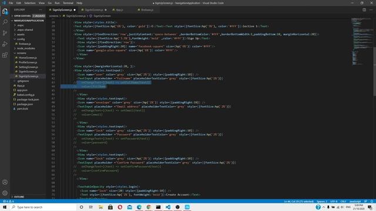The image size is (376, 211).
Task: Open the Edit menu
Action: (18, 3)
